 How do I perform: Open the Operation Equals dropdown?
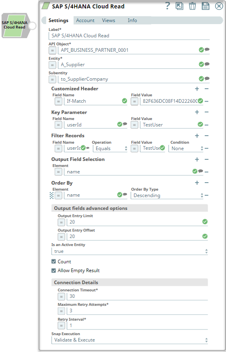click(x=111, y=149)
